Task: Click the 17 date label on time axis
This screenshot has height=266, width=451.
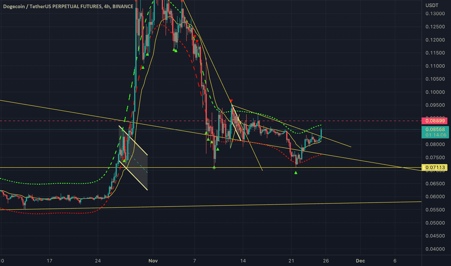Action: (x=49, y=261)
